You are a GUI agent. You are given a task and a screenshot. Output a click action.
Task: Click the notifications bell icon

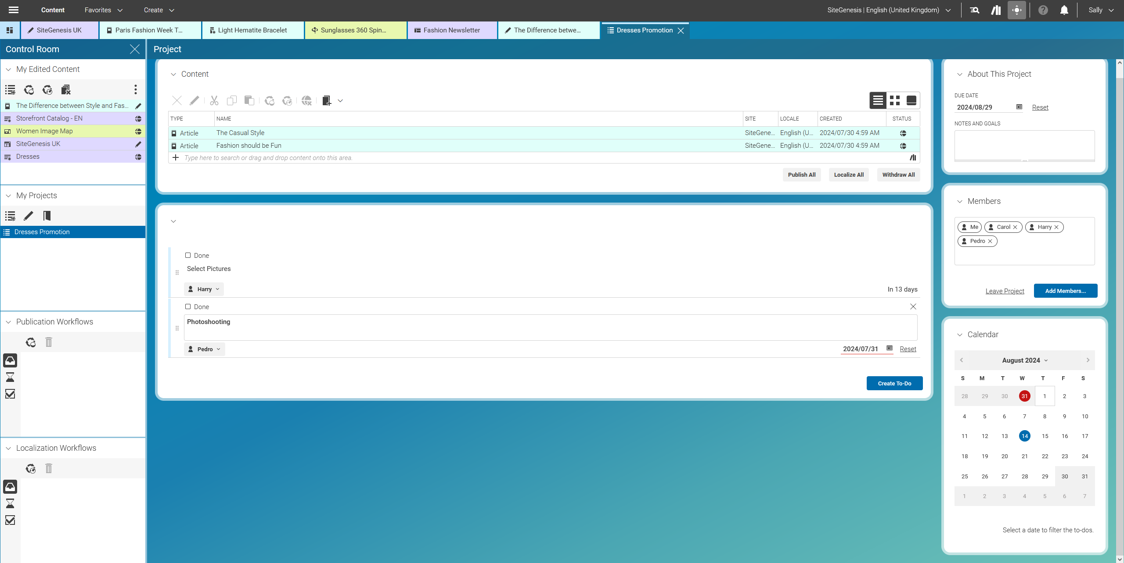click(1064, 10)
